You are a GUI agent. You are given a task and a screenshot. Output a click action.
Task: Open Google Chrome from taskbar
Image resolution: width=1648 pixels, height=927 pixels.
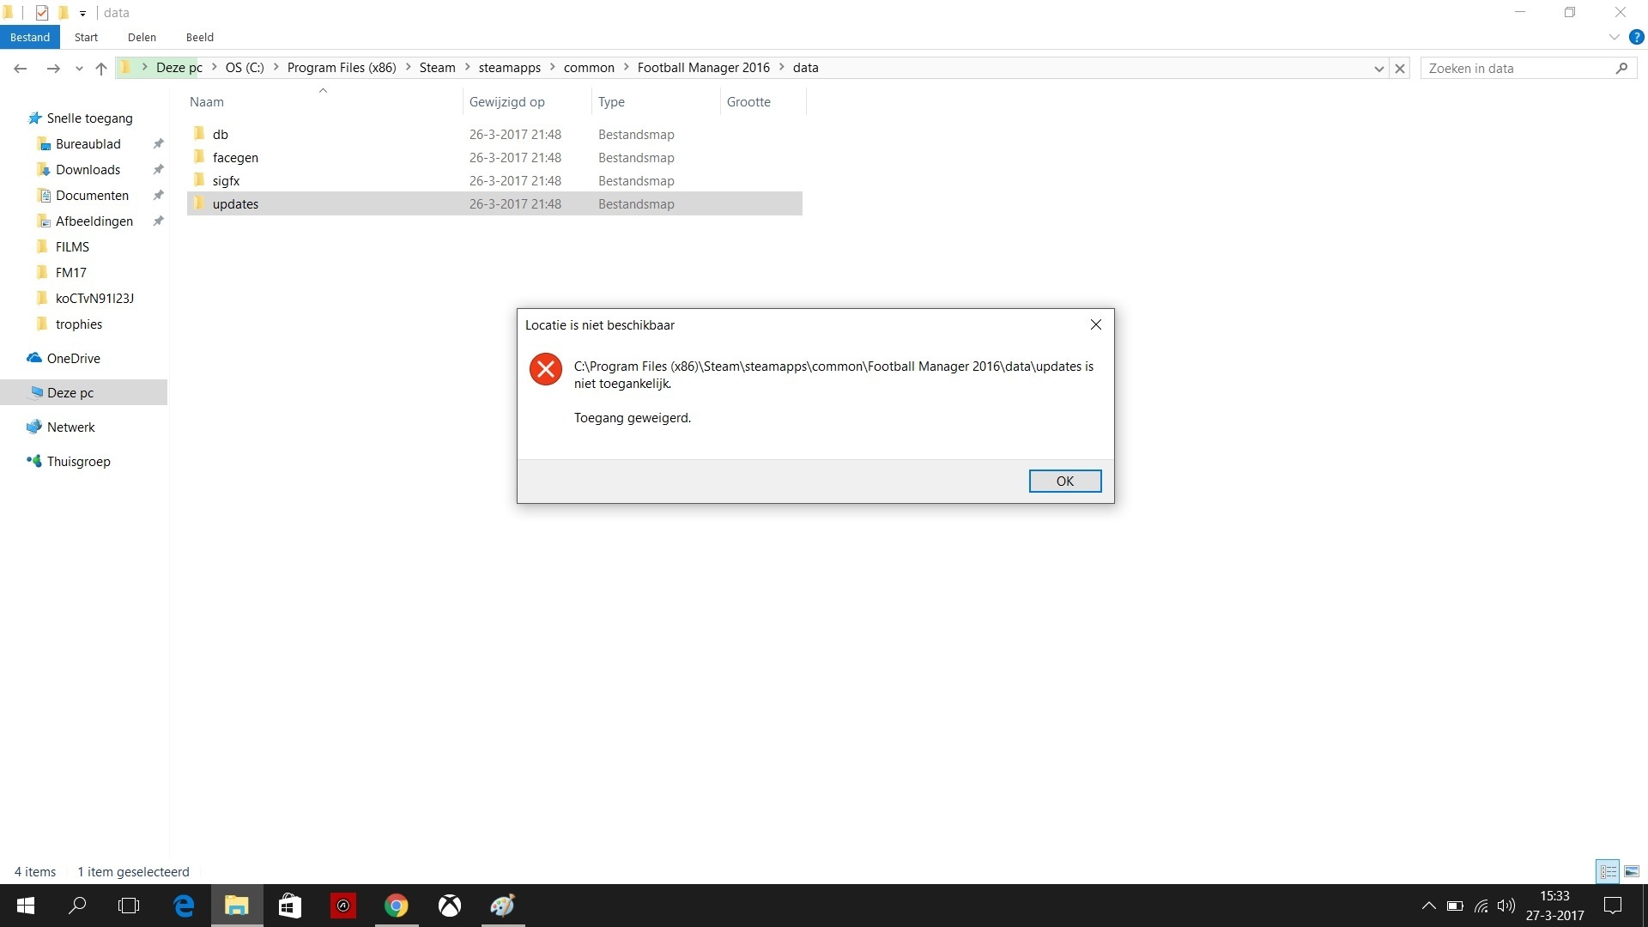(x=396, y=906)
